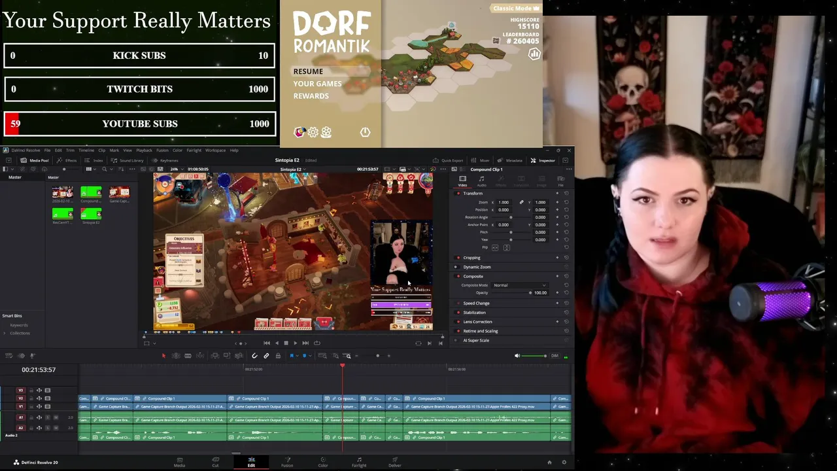837x471 pixels.
Task: Open the viewer zoom percentage dropdown
Action: point(176,169)
